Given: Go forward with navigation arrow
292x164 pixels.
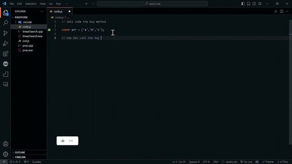Looking at the screenshot, I should 93,4.
